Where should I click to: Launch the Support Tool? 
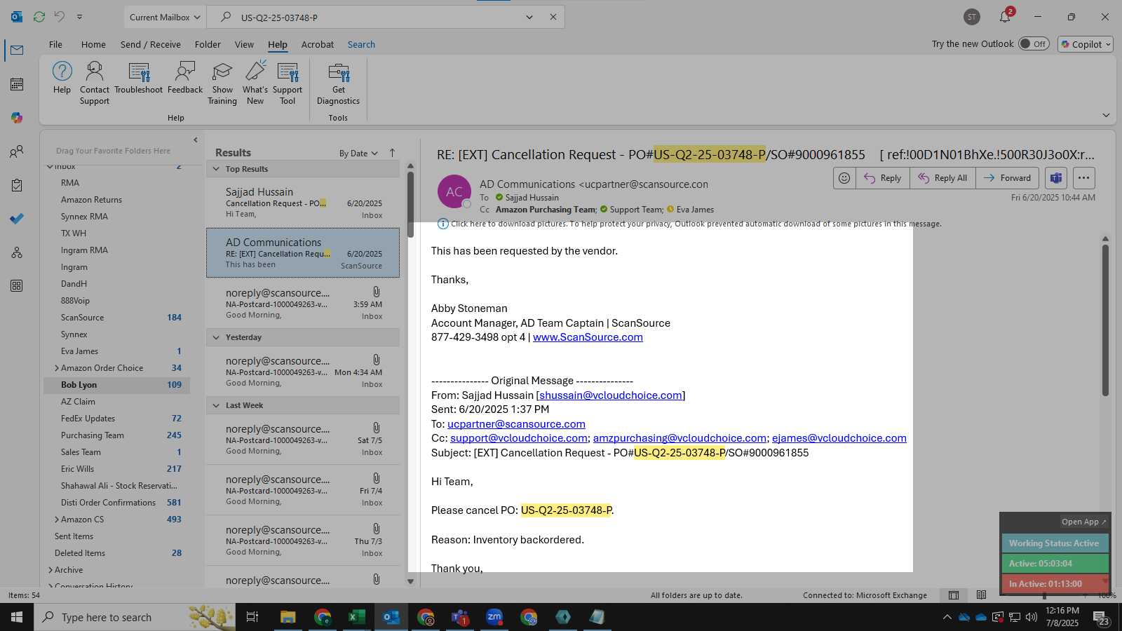pyautogui.click(x=288, y=83)
